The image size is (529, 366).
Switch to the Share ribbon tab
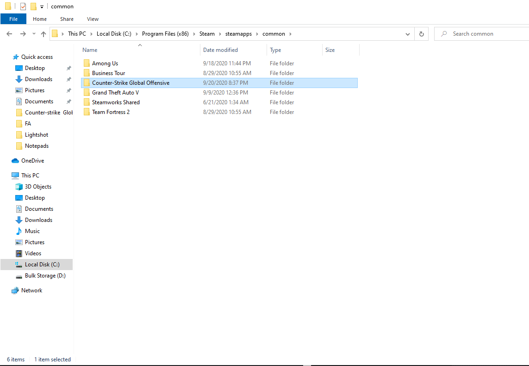point(67,19)
